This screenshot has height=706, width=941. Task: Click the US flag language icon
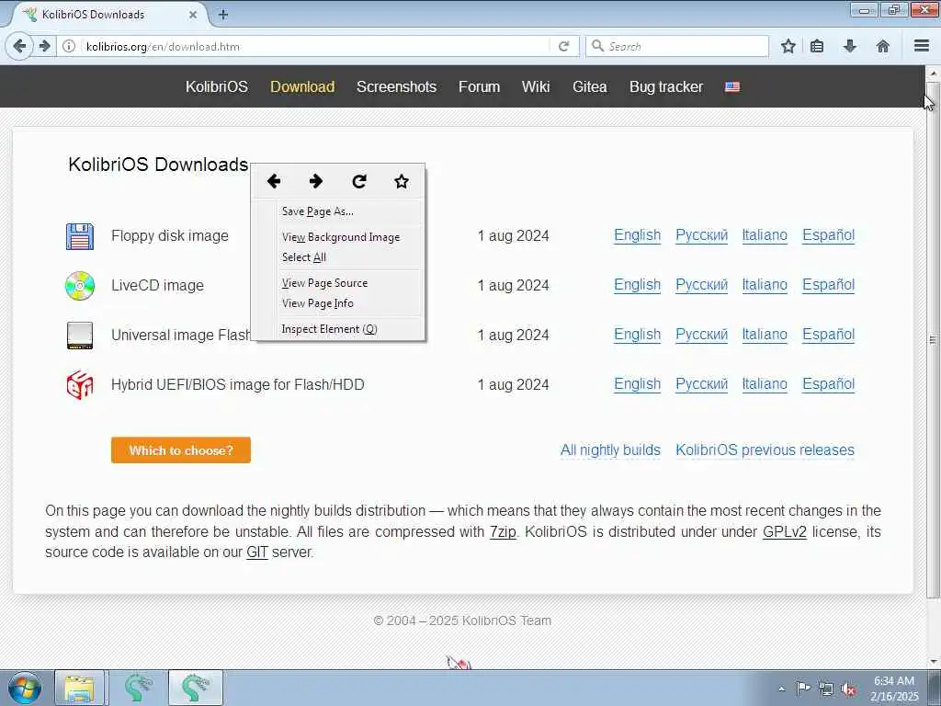point(732,87)
